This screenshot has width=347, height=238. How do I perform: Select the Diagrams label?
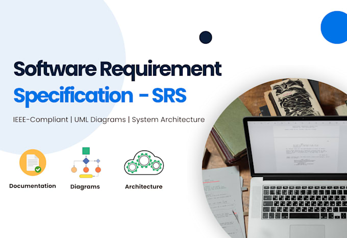[x=85, y=187]
